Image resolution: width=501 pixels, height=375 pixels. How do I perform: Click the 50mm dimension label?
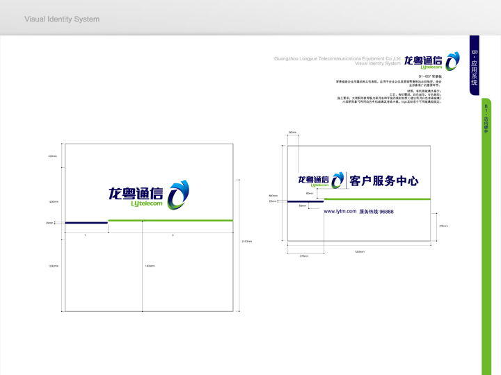302,206
